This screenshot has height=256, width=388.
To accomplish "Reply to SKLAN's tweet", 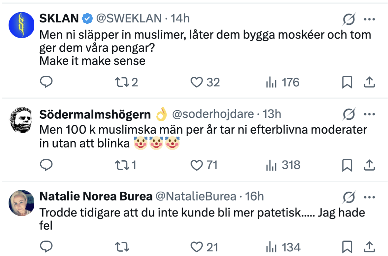I will [47, 82].
